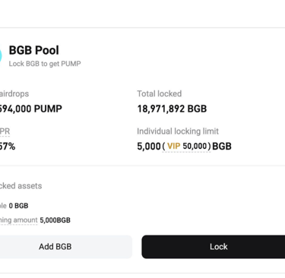285x278 pixels.
Task: Select the BGB Pool title
Action: pyautogui.click(x=34, y=50)
